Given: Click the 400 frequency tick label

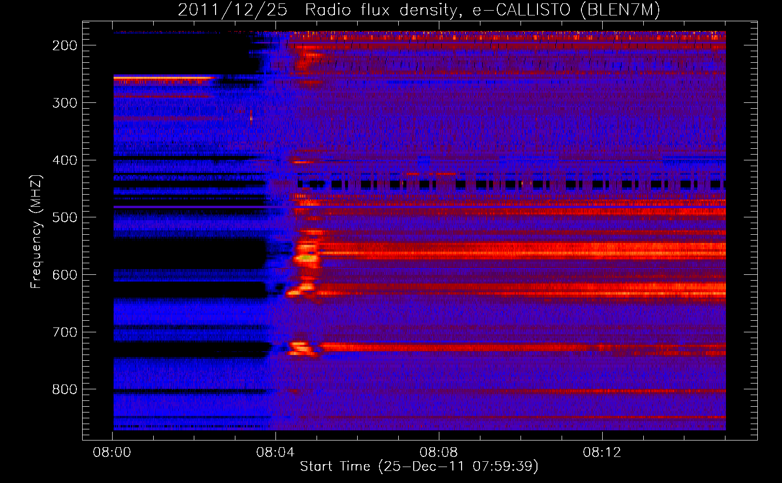Looking at the screenshot, I should 65,160.
